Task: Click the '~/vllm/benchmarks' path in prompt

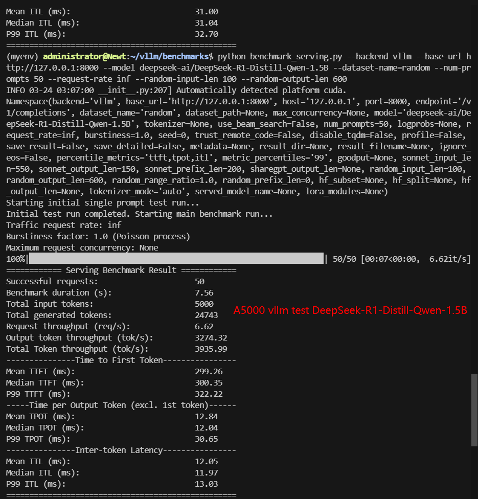Action: (169, 56)
